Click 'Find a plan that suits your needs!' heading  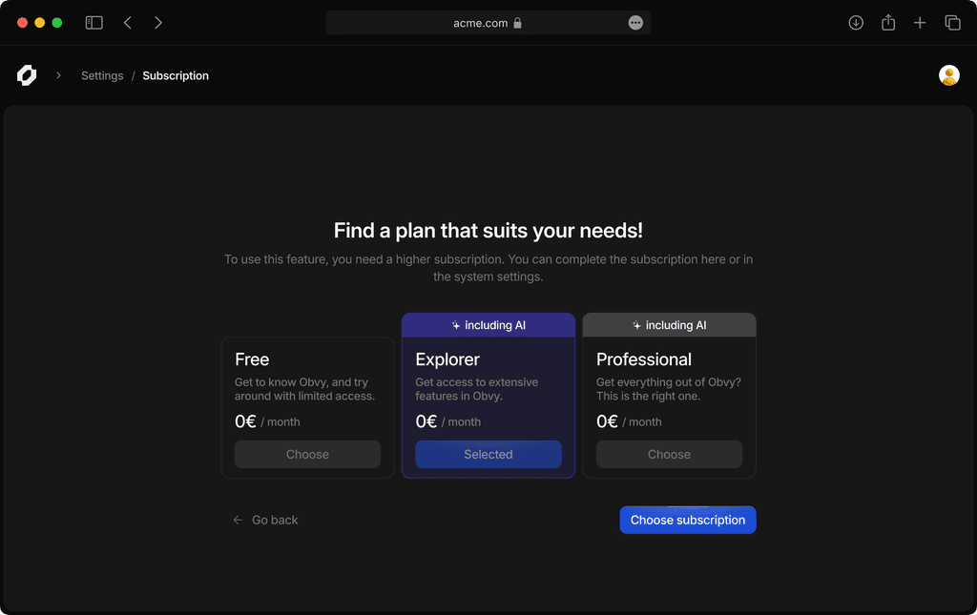(488, 231)
